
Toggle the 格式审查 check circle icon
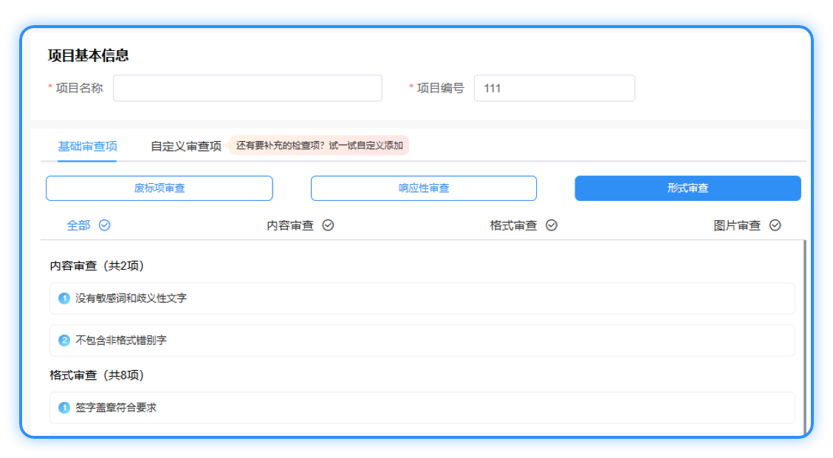pyautogui.click(x=551, y=225)
